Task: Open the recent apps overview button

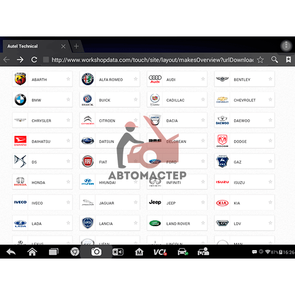Action: (54, 252)
